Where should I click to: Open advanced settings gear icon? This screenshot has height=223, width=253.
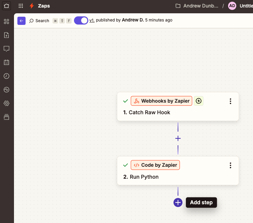6,103
